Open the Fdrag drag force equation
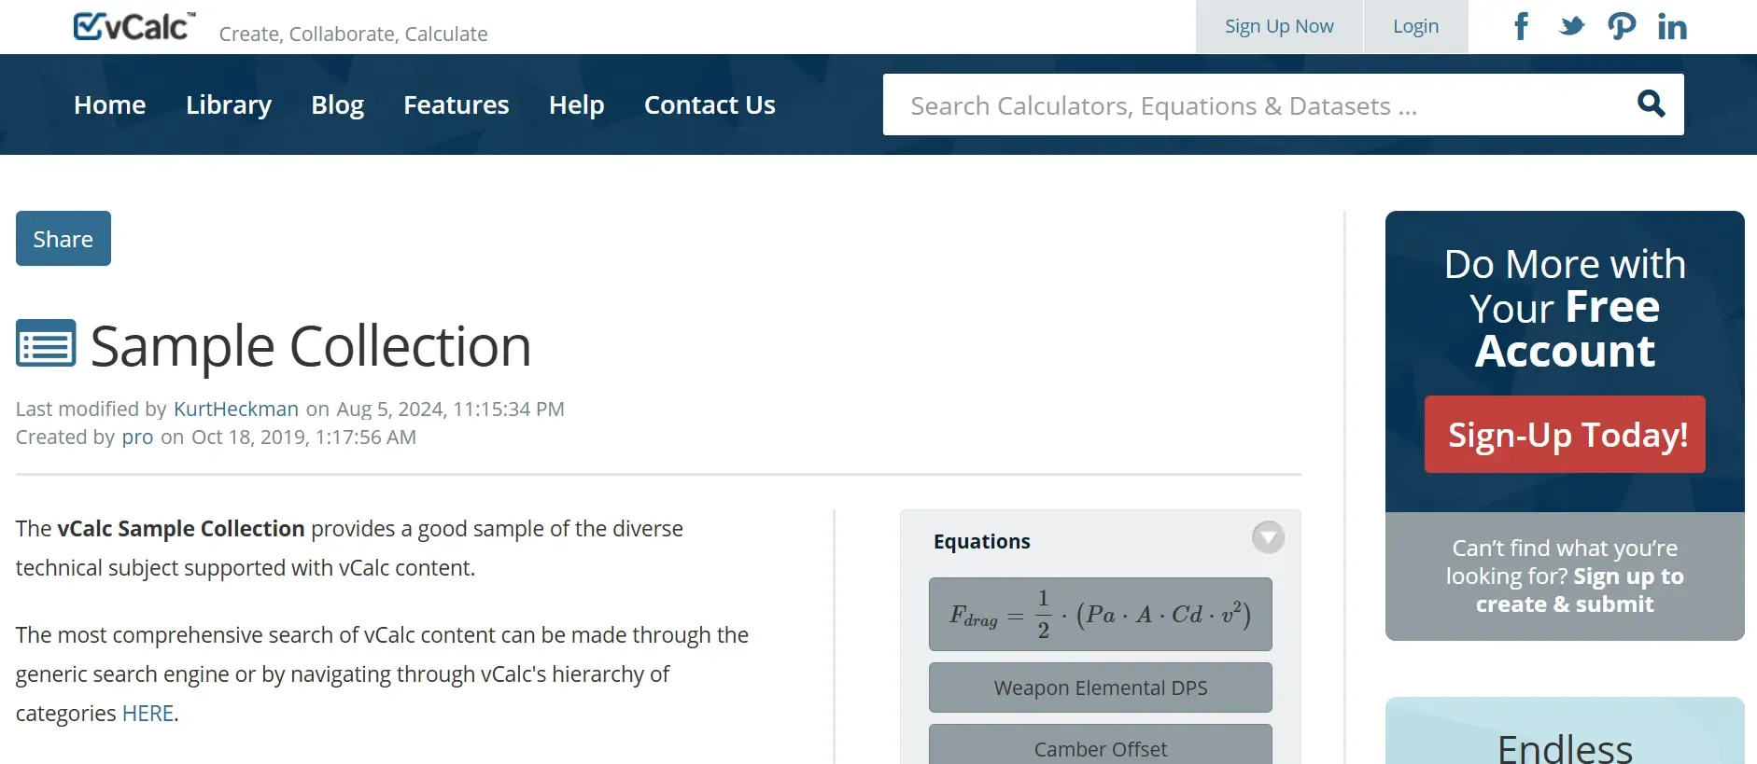The height and width of the screenshot is (764, 1757). tap(1101, 614)
